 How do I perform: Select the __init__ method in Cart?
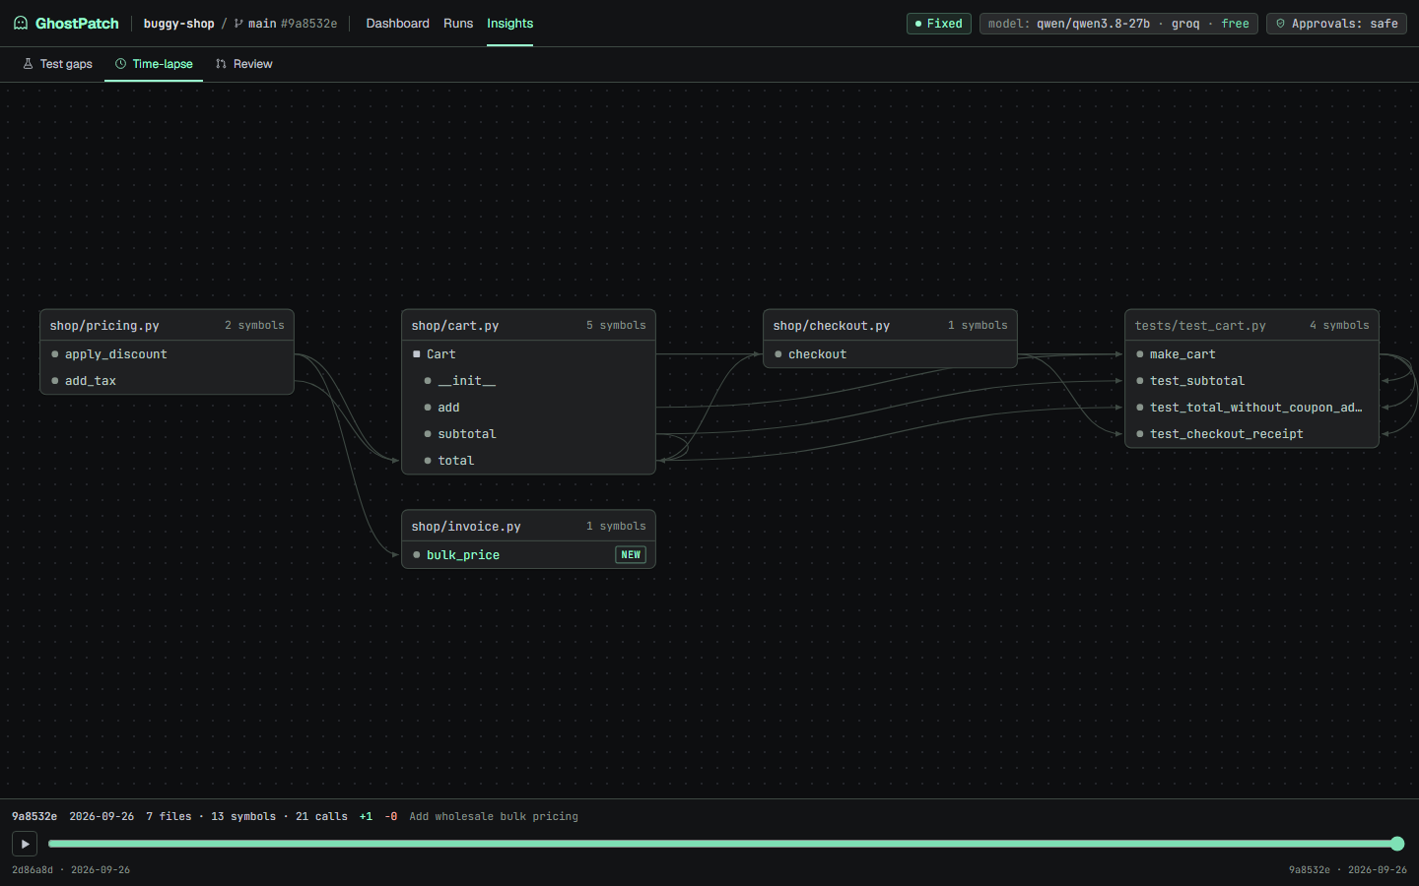tap(528, 381)
